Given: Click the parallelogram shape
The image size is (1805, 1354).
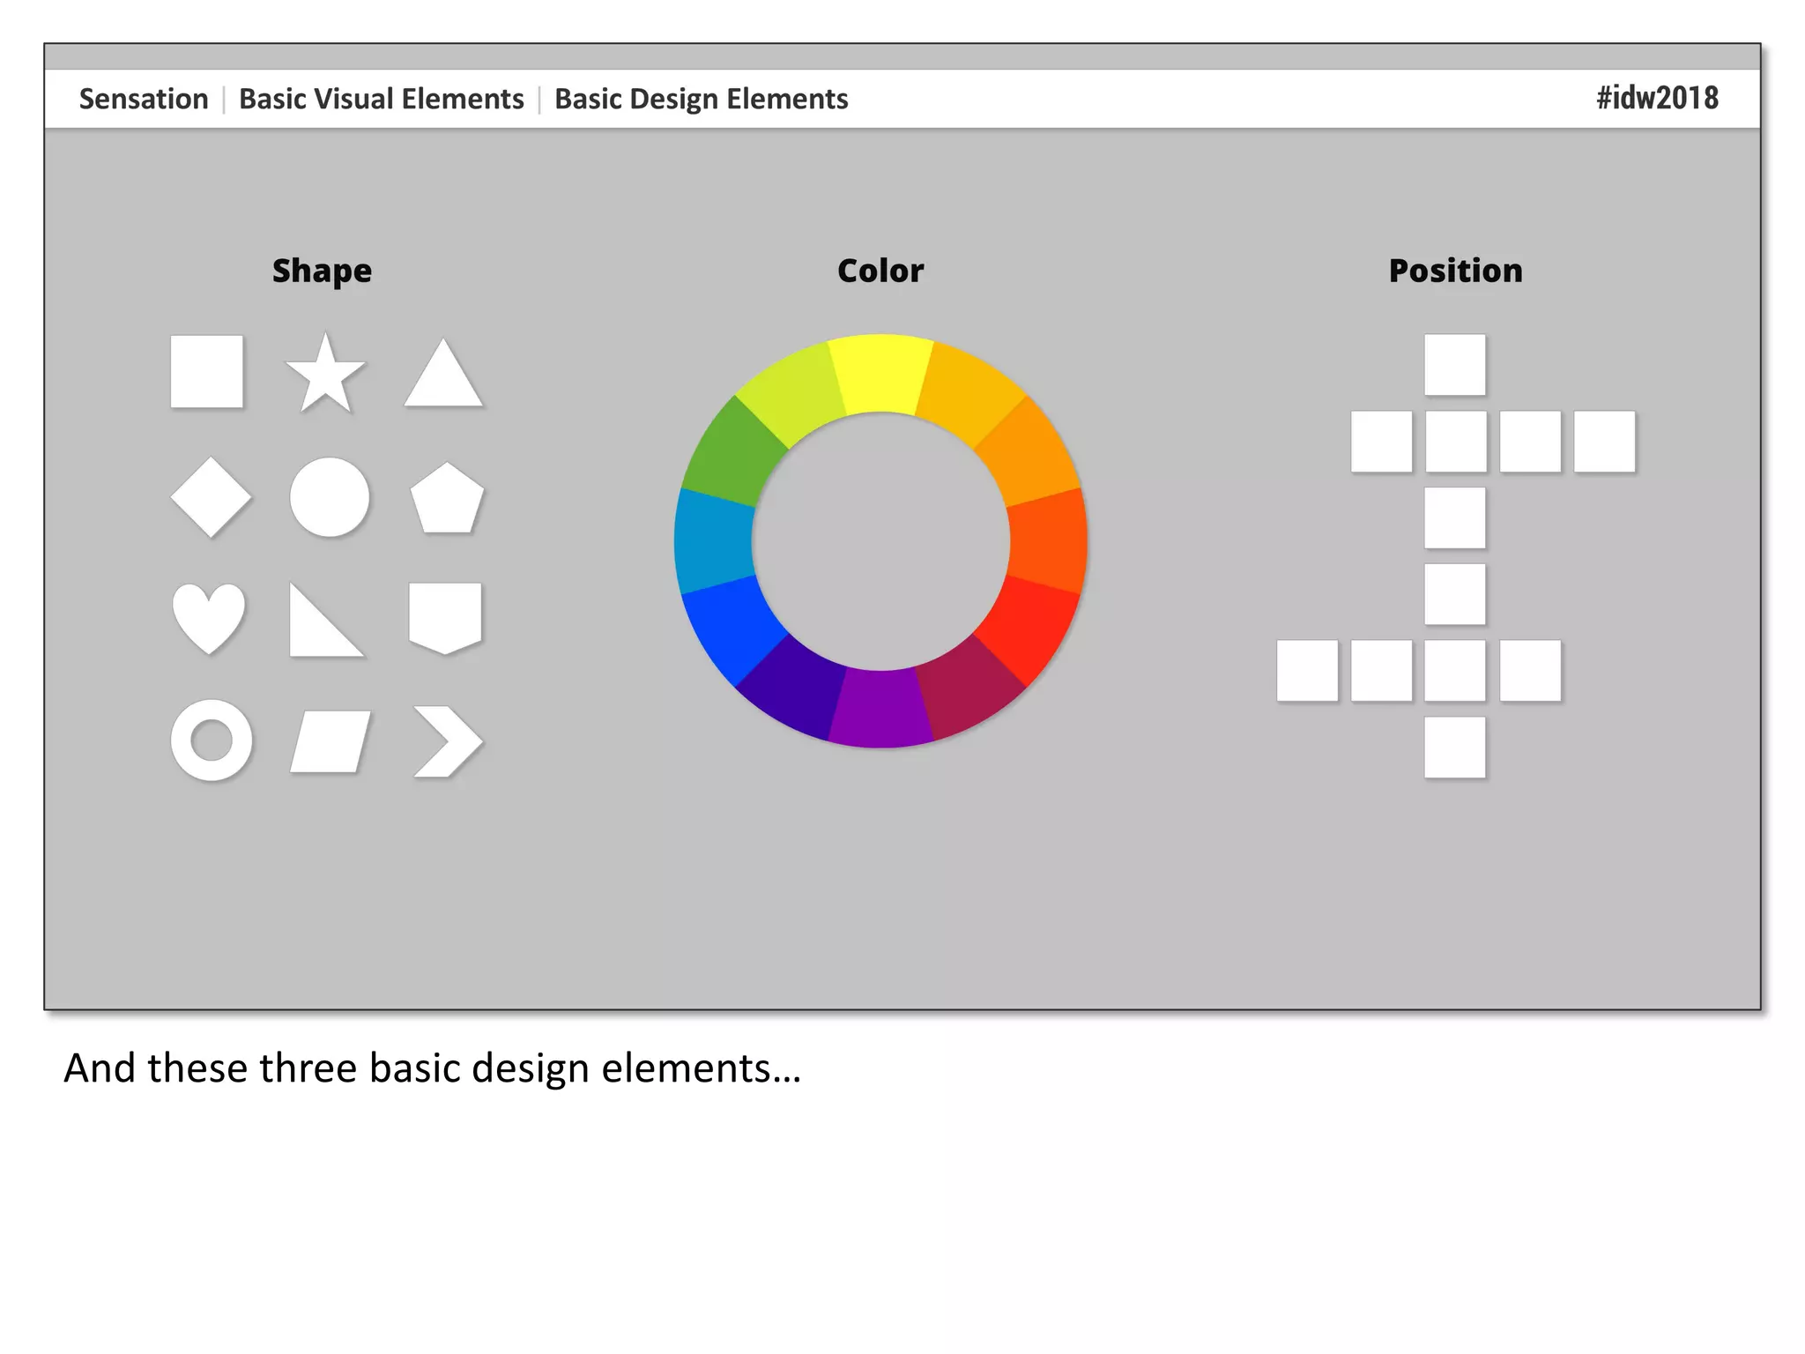Looking at the screenshot, I should coord(331,742).
